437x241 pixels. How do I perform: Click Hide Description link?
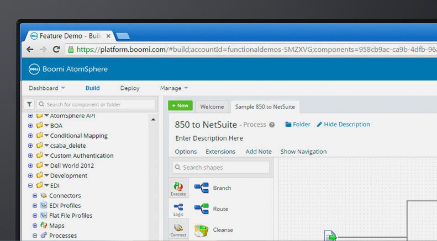click(344, 125)
